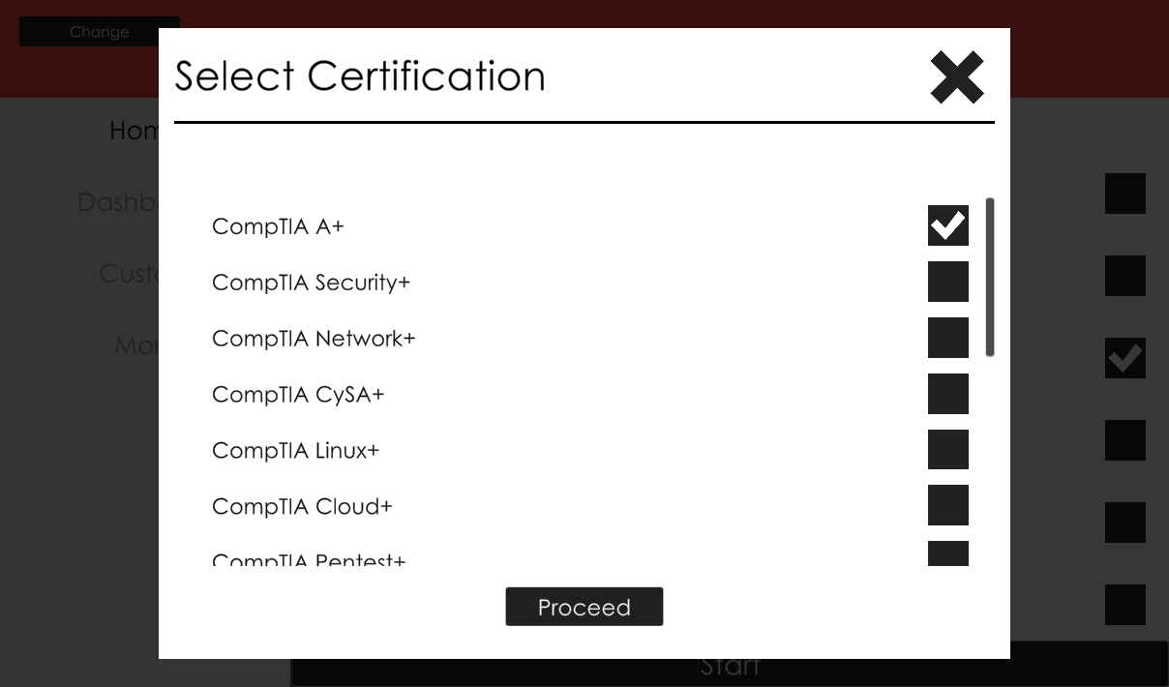Check the CompTIA Security+ checkbox
The height and width of the screenshot is (687, 1169).
[x=947, y=282]
